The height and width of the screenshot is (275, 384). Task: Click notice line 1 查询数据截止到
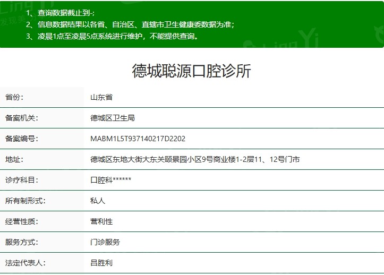[61, 13]
